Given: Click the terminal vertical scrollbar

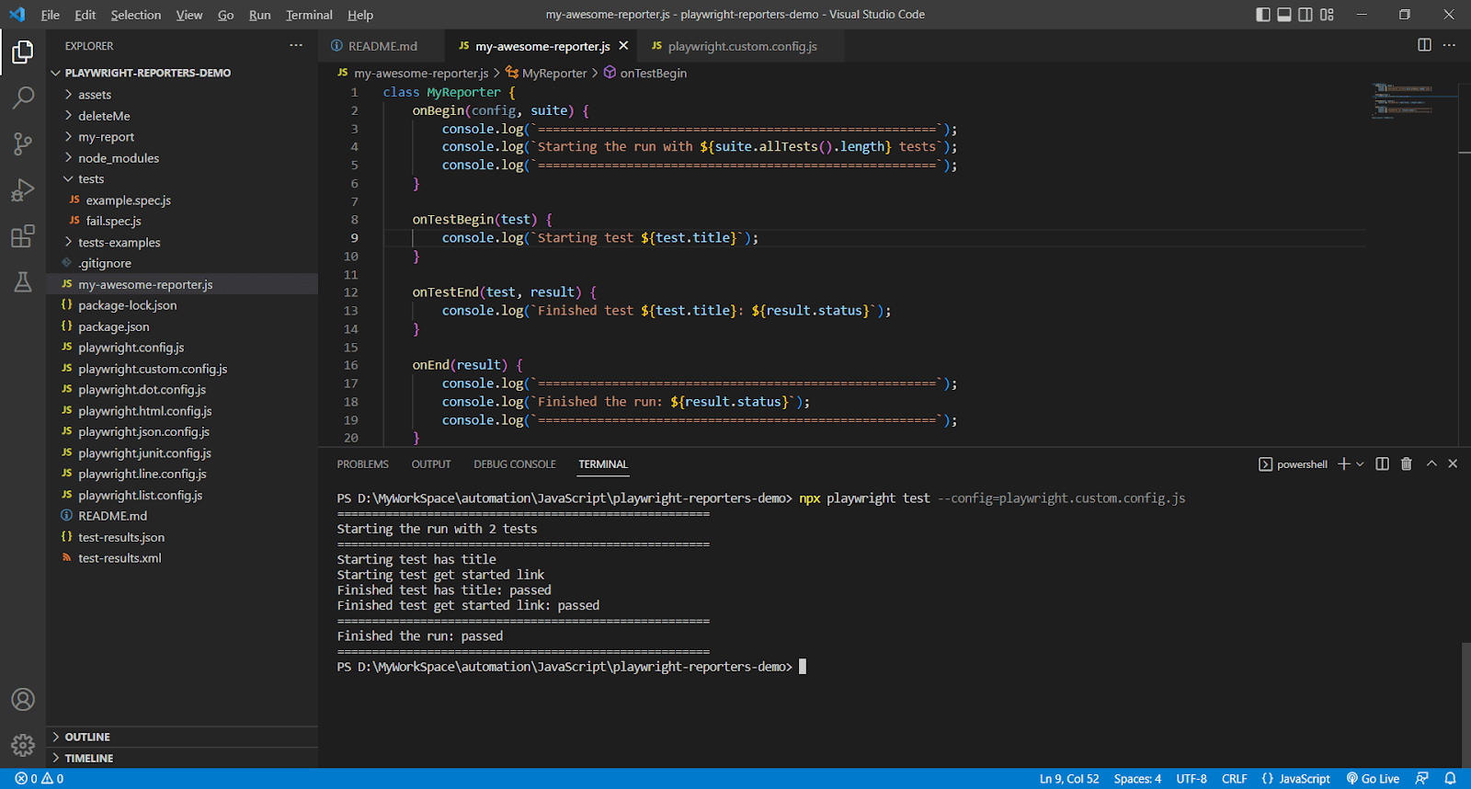Looking at the screenshot, I should coord(1465,704).
